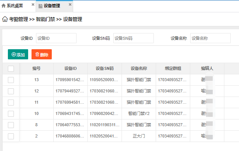Switch to the 系统桌面 tab
This screenshot has width=239, height=151.
[x=15, y=6]
